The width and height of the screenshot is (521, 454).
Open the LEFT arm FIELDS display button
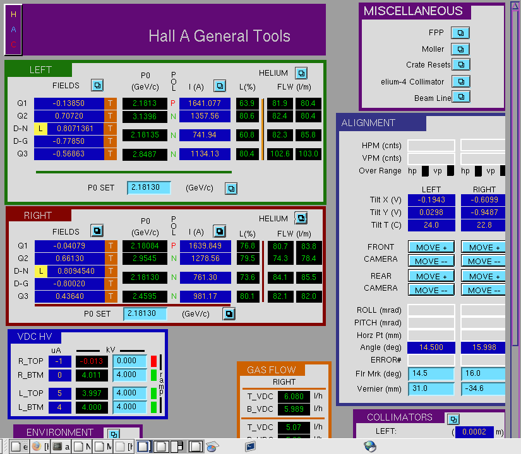click(97, 85)
